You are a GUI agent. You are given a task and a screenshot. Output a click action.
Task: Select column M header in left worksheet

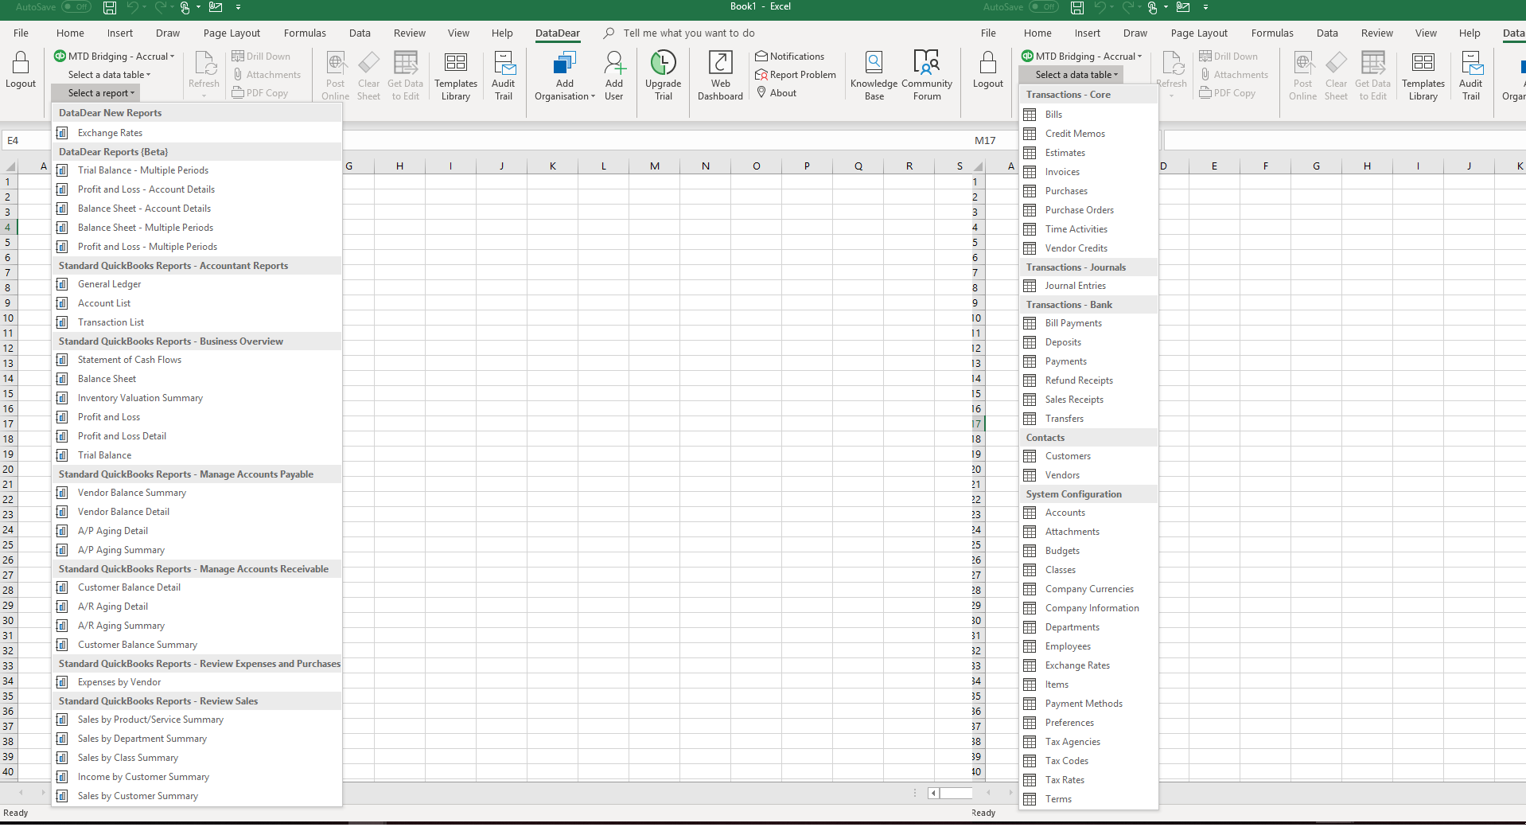tap(654, 166)
